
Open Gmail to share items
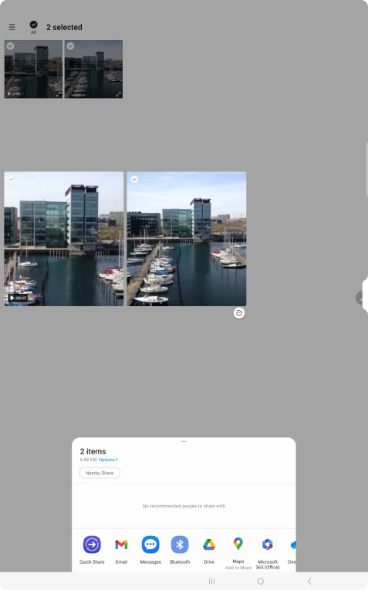click(x=121, y=544)
